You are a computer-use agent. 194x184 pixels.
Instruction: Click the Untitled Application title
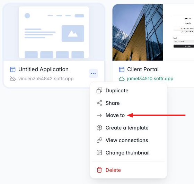coord(43,69)
